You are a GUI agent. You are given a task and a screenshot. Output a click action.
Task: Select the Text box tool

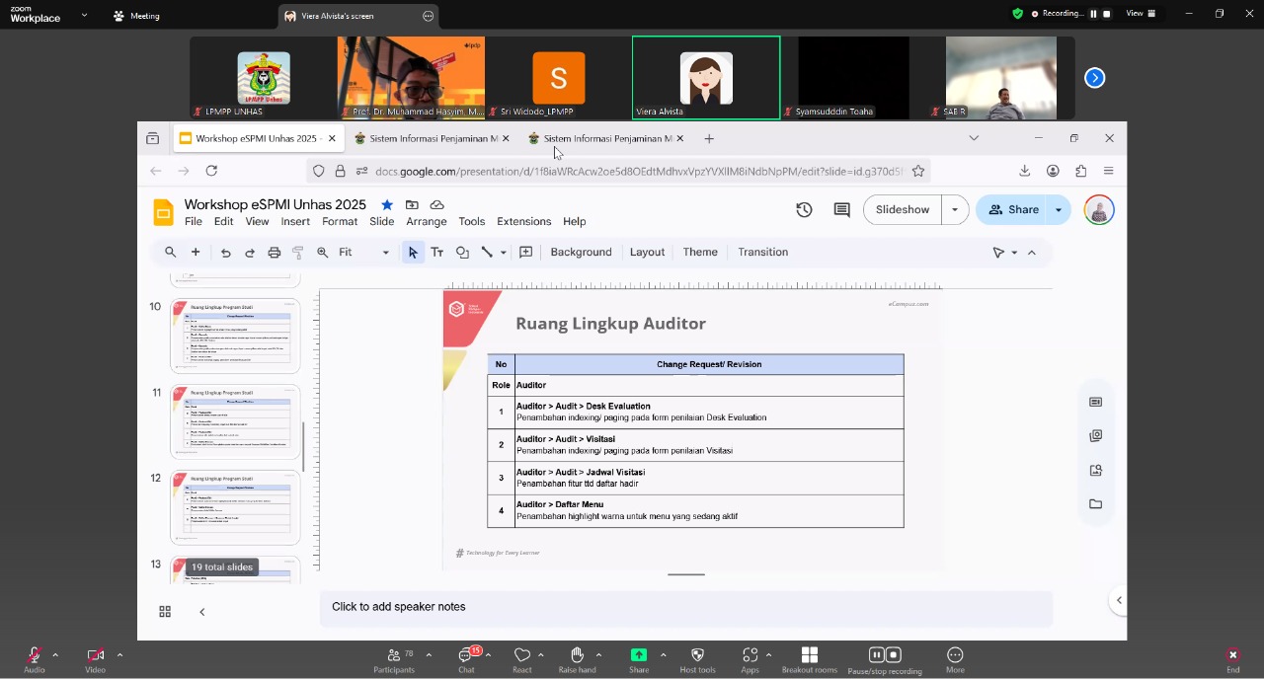tap(436, 253)
